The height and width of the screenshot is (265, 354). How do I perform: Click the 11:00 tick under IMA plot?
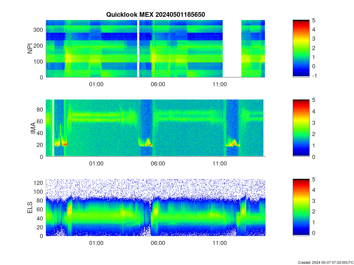[219, 164]
